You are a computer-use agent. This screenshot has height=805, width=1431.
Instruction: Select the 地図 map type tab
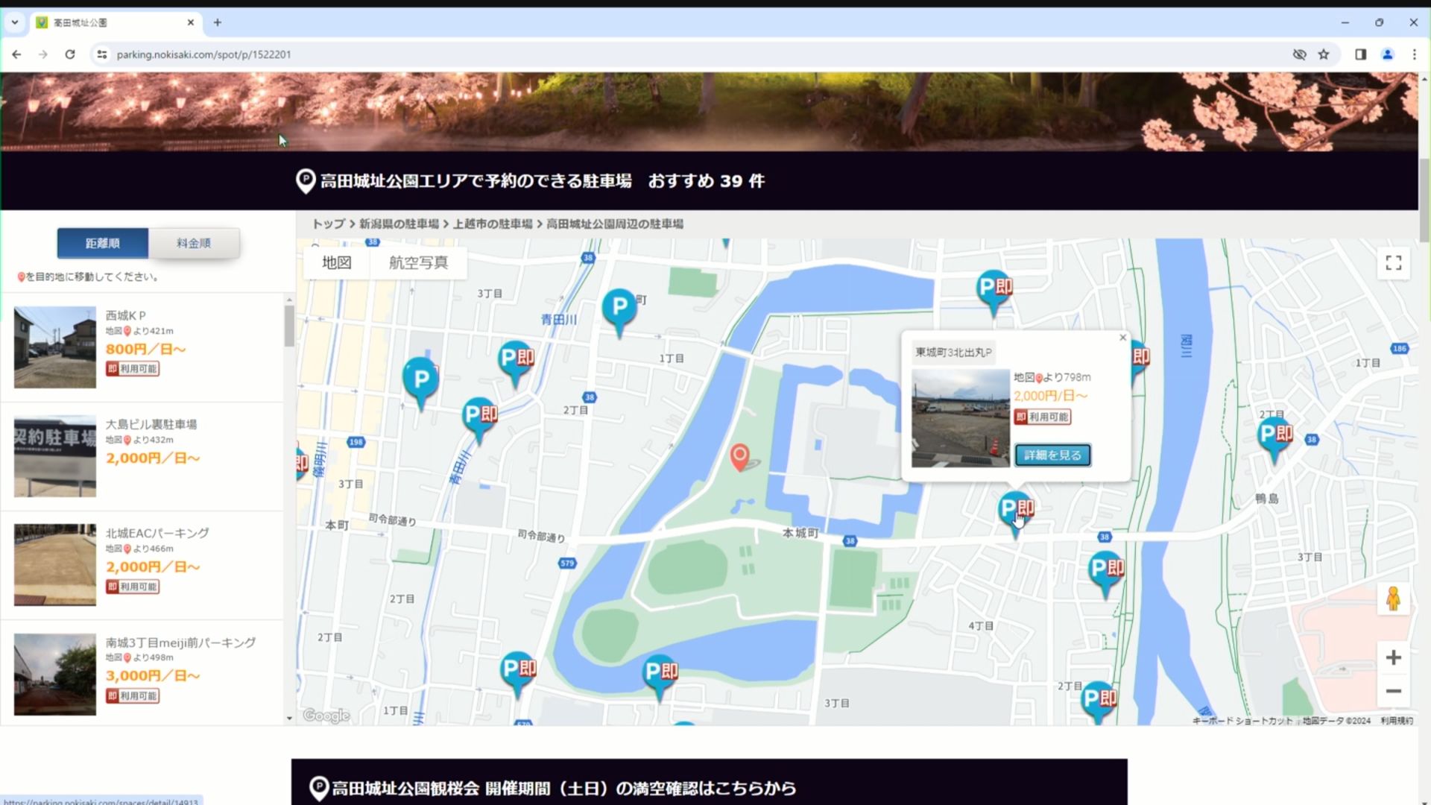(x=337, y=262)
